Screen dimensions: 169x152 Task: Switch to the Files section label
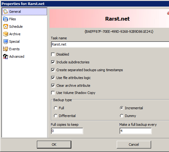13,19
